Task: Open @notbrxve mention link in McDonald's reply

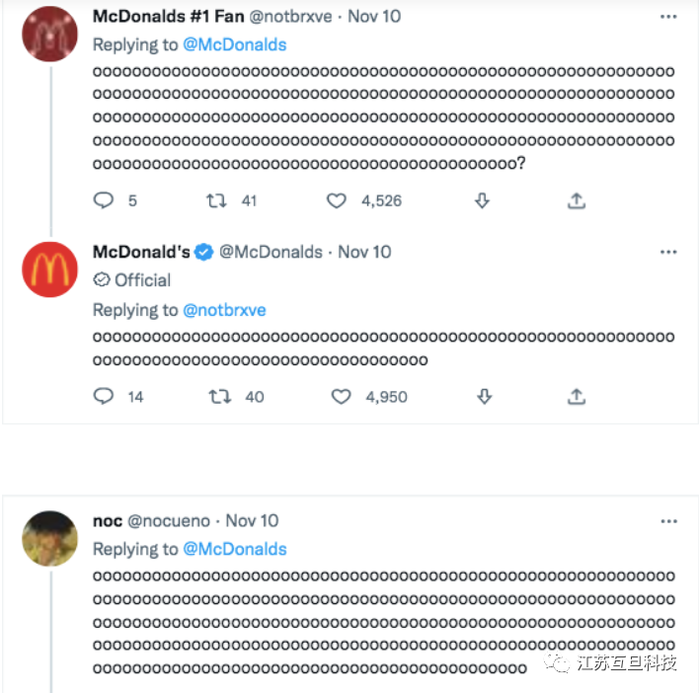Action: point(224,310)
